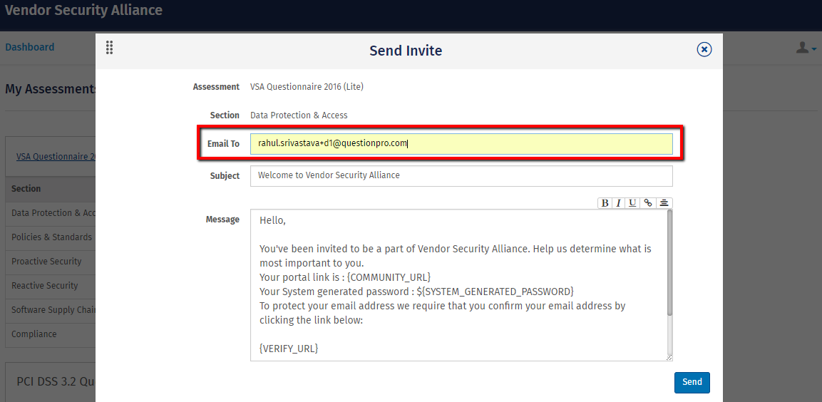Select the Proactive Security section

point(47,262)
